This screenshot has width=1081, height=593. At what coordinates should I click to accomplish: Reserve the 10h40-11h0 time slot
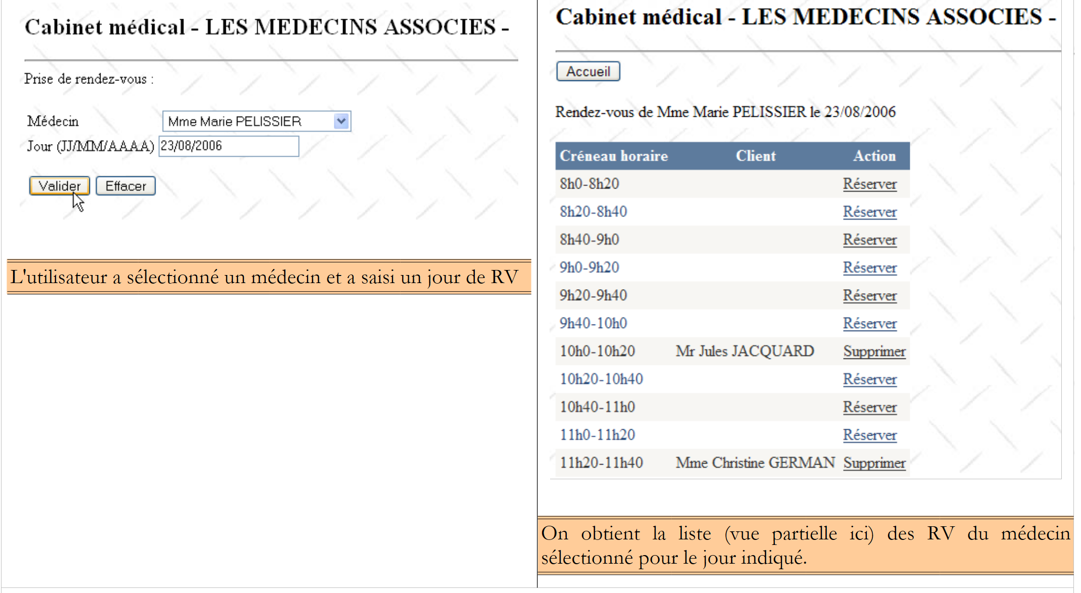[869, 407]
